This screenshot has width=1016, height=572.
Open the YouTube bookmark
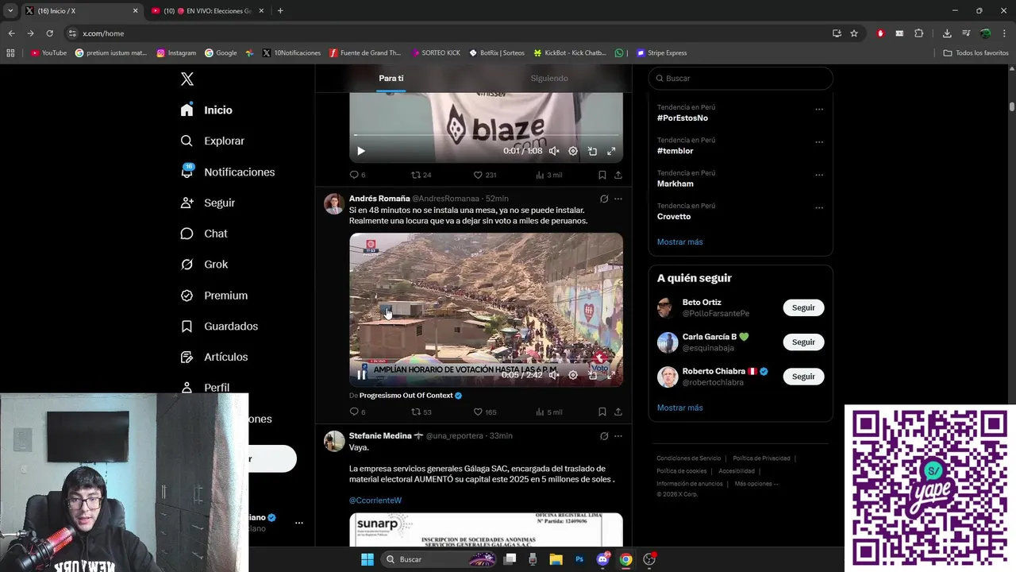[x=48, y=53]
